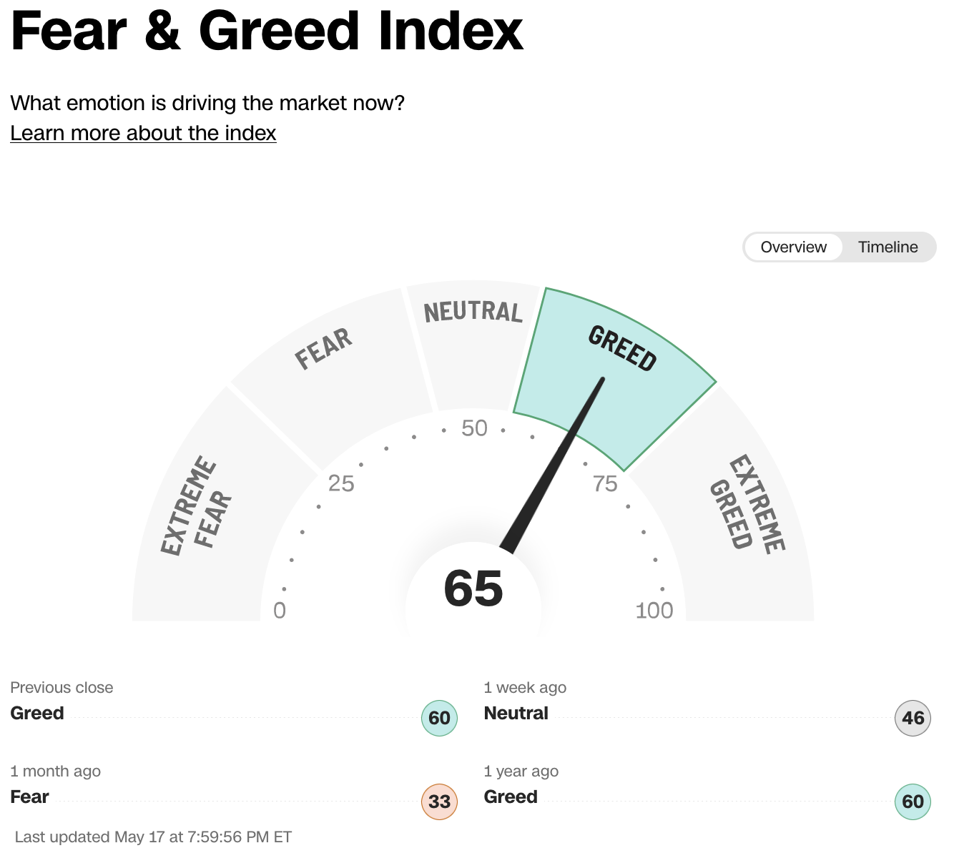
Task: Click the 1 year ago Greed badge
Action: point(912,802)
